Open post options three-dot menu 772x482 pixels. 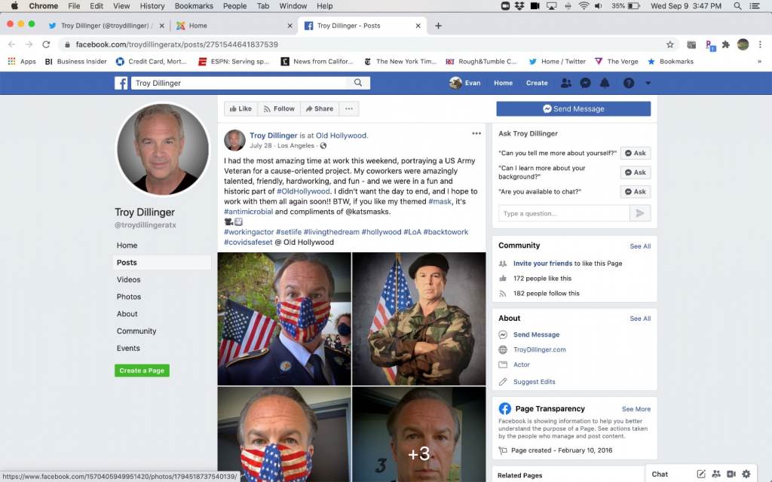pos(476,133)
